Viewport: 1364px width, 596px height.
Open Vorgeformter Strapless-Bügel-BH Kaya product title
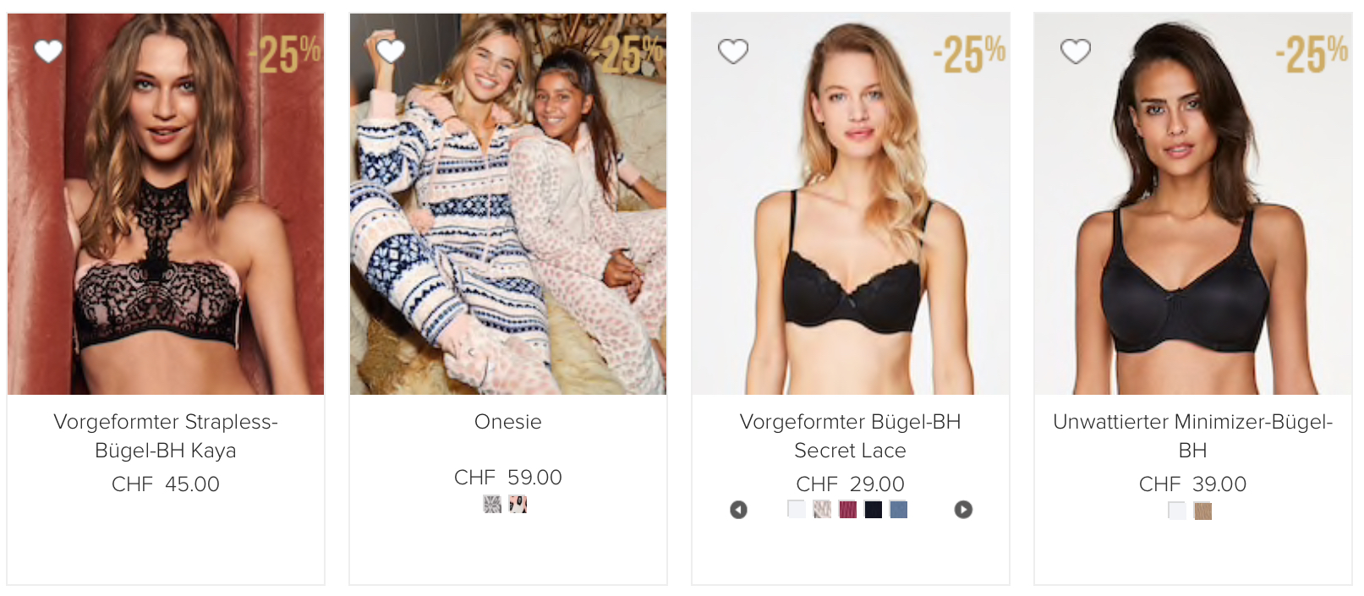click(x=166, y=435)
